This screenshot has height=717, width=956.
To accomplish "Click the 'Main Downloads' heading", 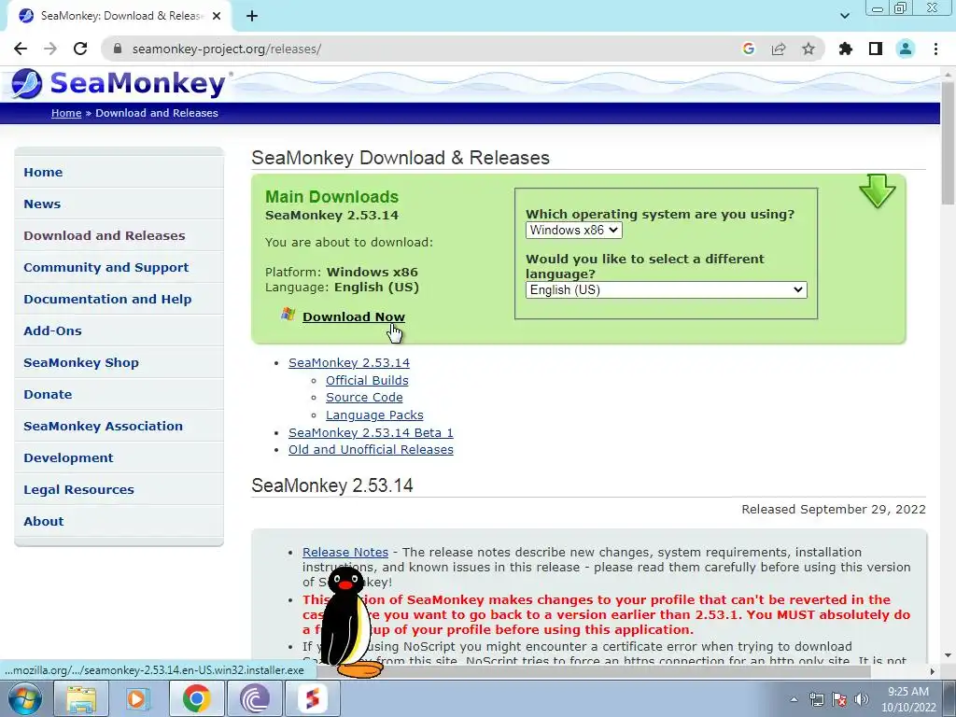I will click(331, 196).
